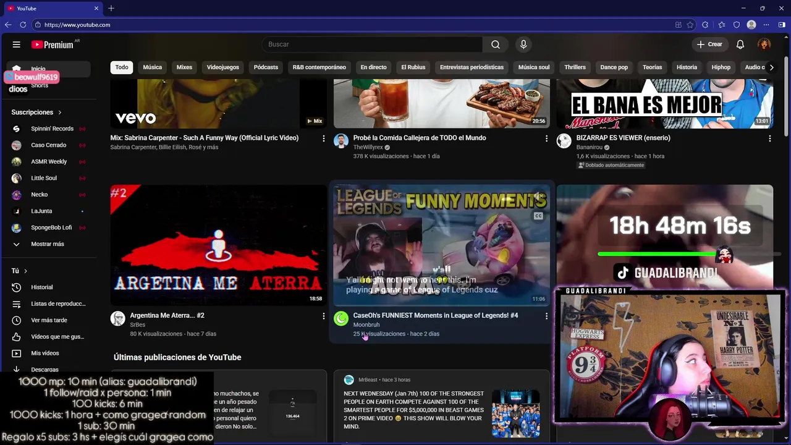Viewport: 791px width, 445px height.
Task: Open Spinnin' Records subscription
Action: pyautogui.click(x=48, y=129)
